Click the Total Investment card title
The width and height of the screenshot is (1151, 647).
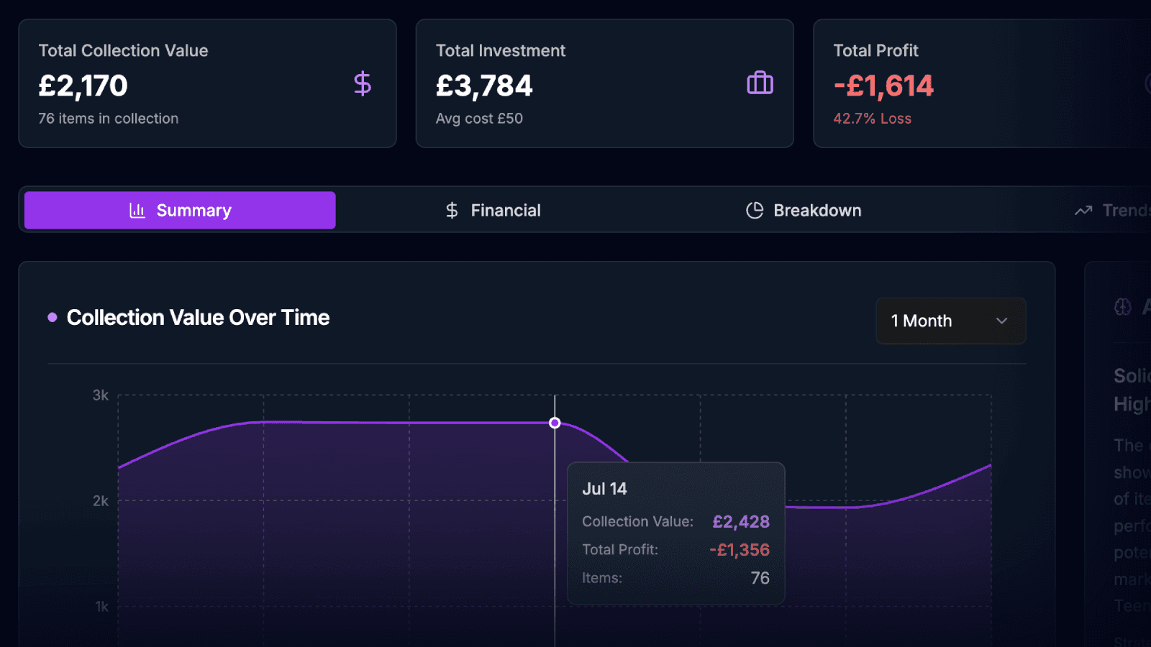pyautogui.click(x=501, y=50)
